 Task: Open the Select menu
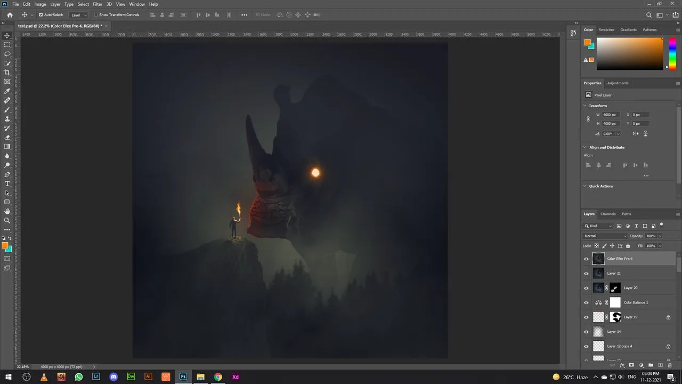pyautogui.click(x=83, y=4)
